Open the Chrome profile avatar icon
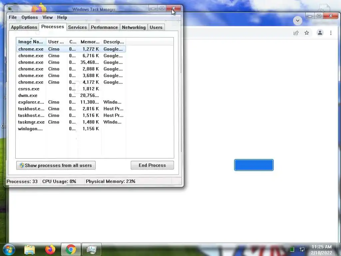 tap(320, 33)
